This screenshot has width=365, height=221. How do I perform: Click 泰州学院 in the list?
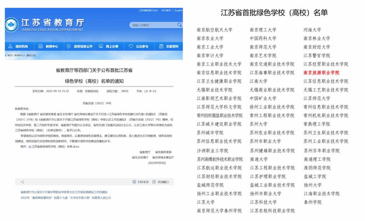[312, 202]
